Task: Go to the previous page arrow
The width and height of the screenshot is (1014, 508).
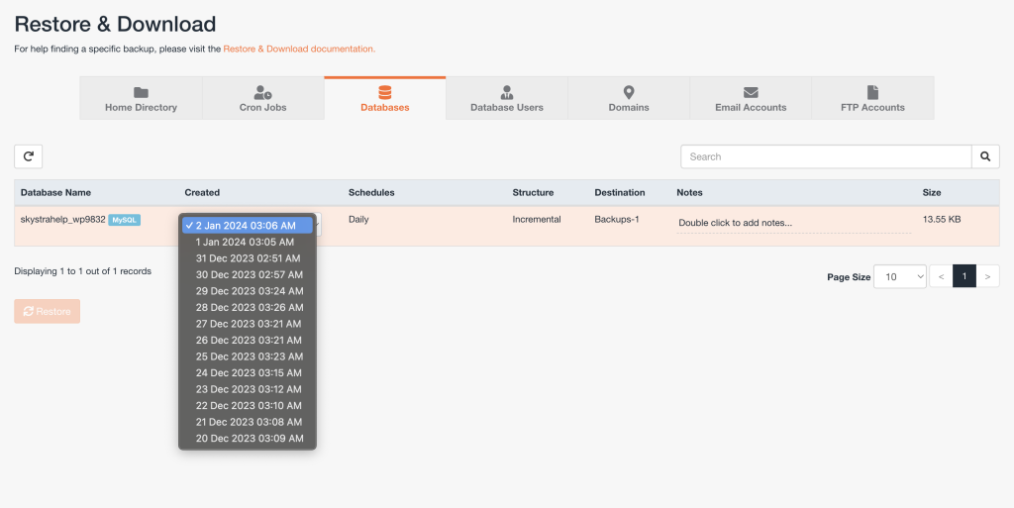Action: click(x=941, y=277)
